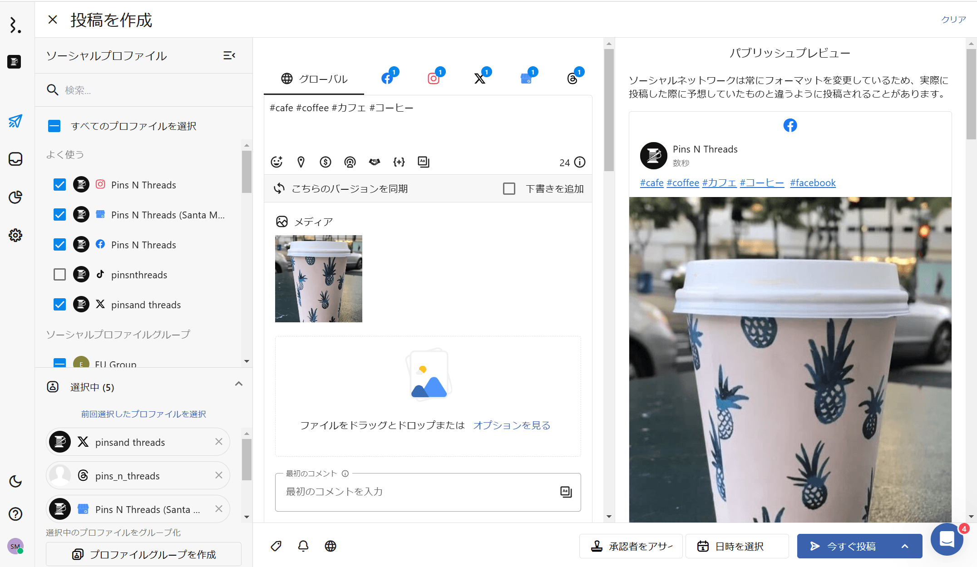Open the 今すぐ投稿 dropdown arrow
Viewport: 977px width, 567px height.
[x=905, y=546]
